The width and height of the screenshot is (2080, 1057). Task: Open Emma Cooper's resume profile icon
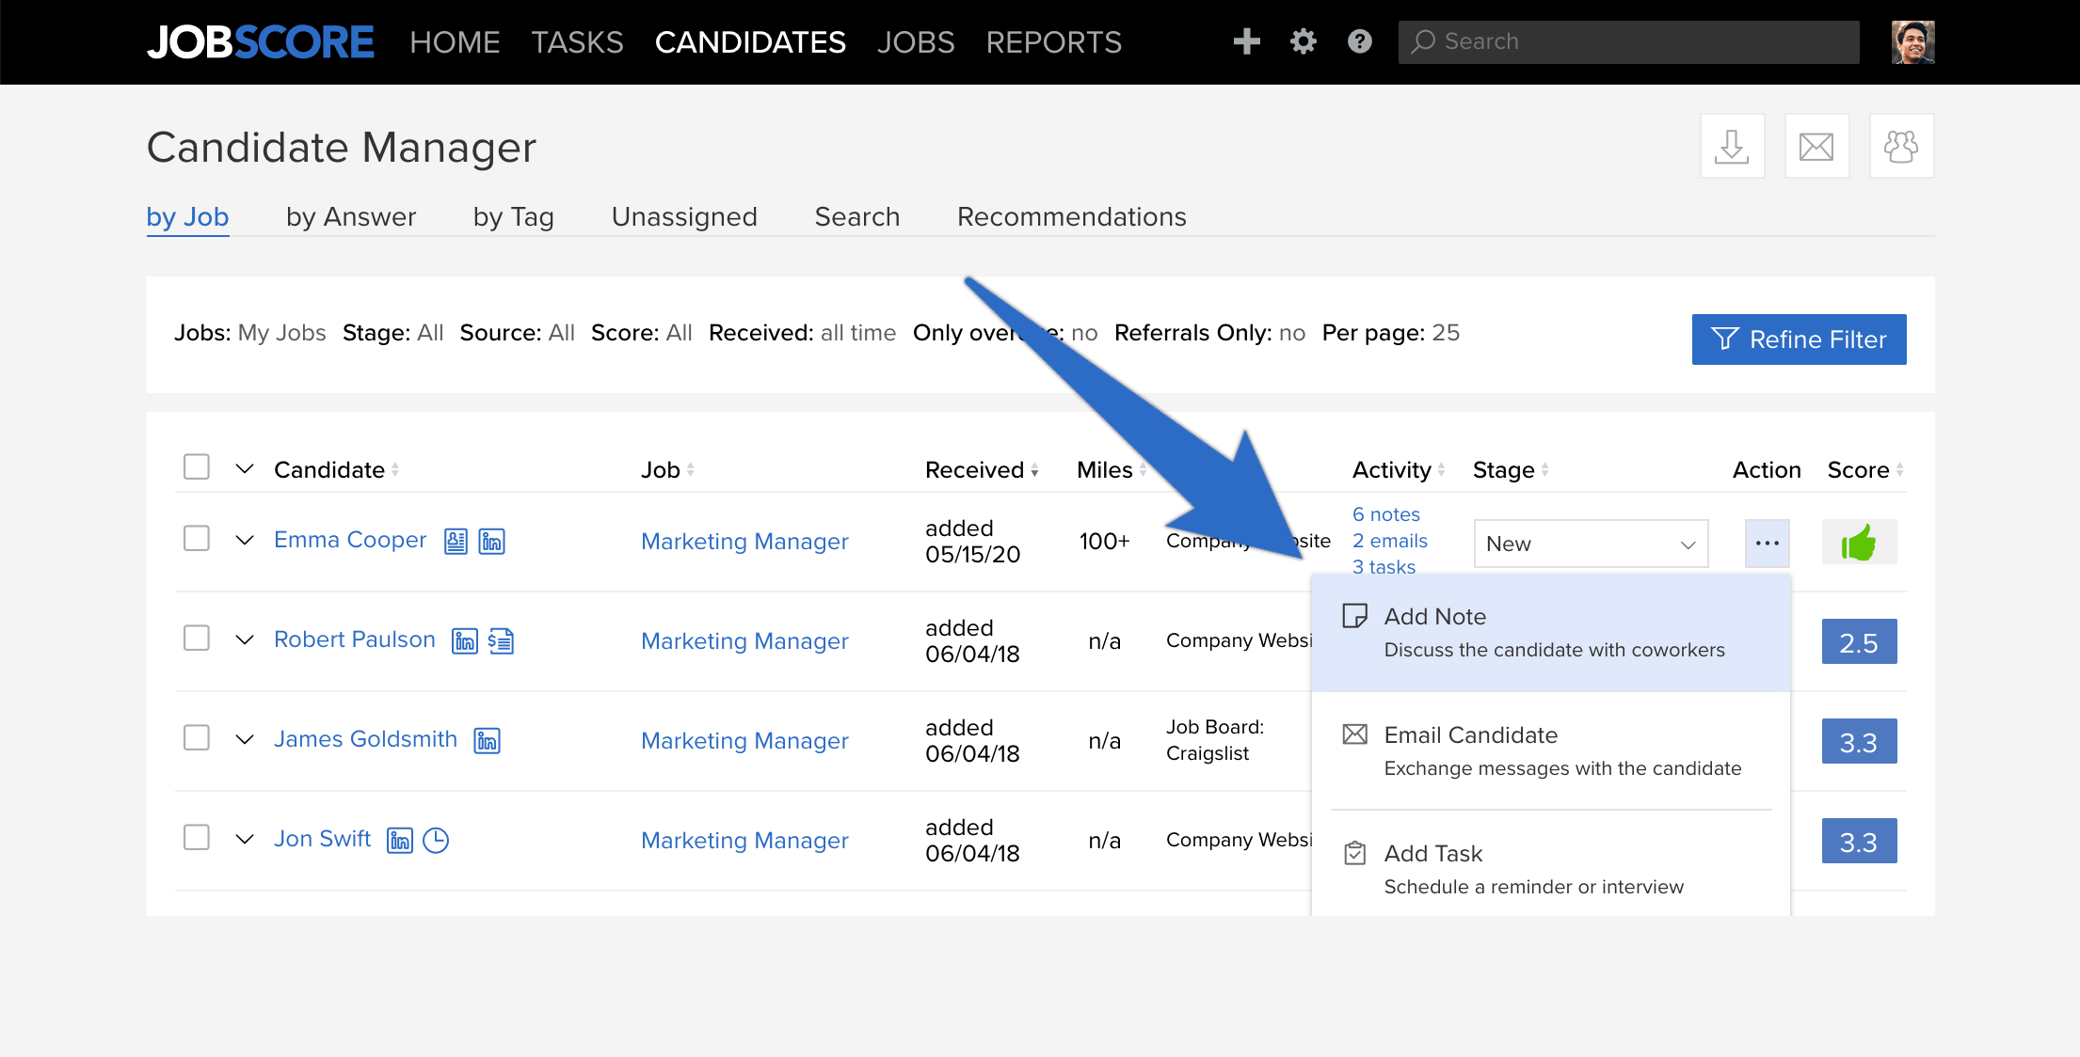[456, 541]
